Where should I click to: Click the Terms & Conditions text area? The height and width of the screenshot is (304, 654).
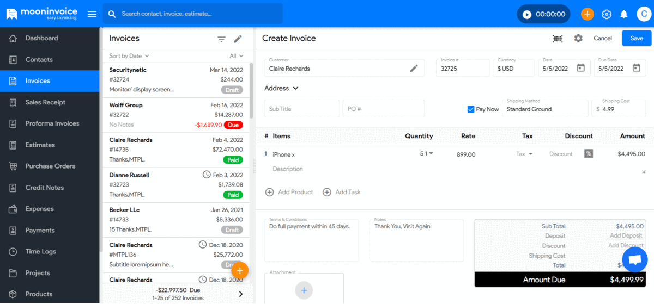coord(311,240)
